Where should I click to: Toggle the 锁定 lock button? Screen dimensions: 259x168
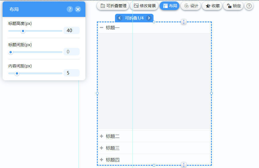click(233, 6)
